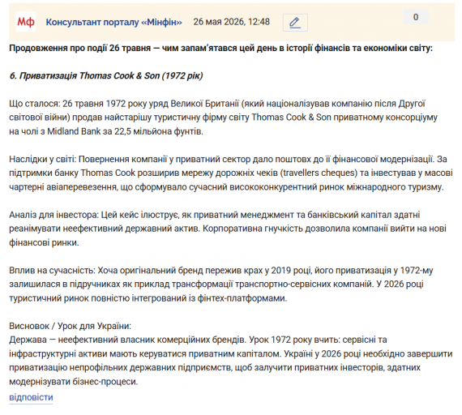Viewport: 462px width, 415px height.
Task: Click the text Висновок / Урок для України:
Action: 71,326
